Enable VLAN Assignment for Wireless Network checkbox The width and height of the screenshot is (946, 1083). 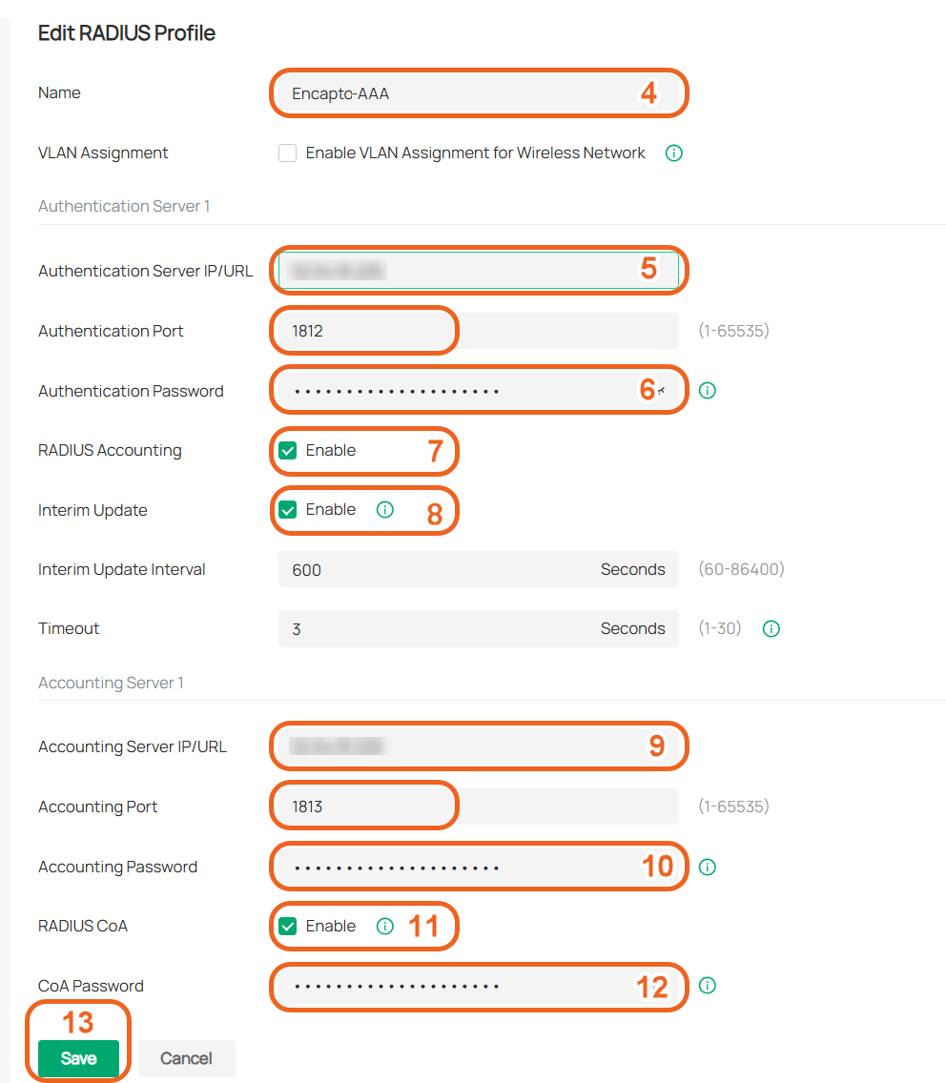(x=287, y=153)
